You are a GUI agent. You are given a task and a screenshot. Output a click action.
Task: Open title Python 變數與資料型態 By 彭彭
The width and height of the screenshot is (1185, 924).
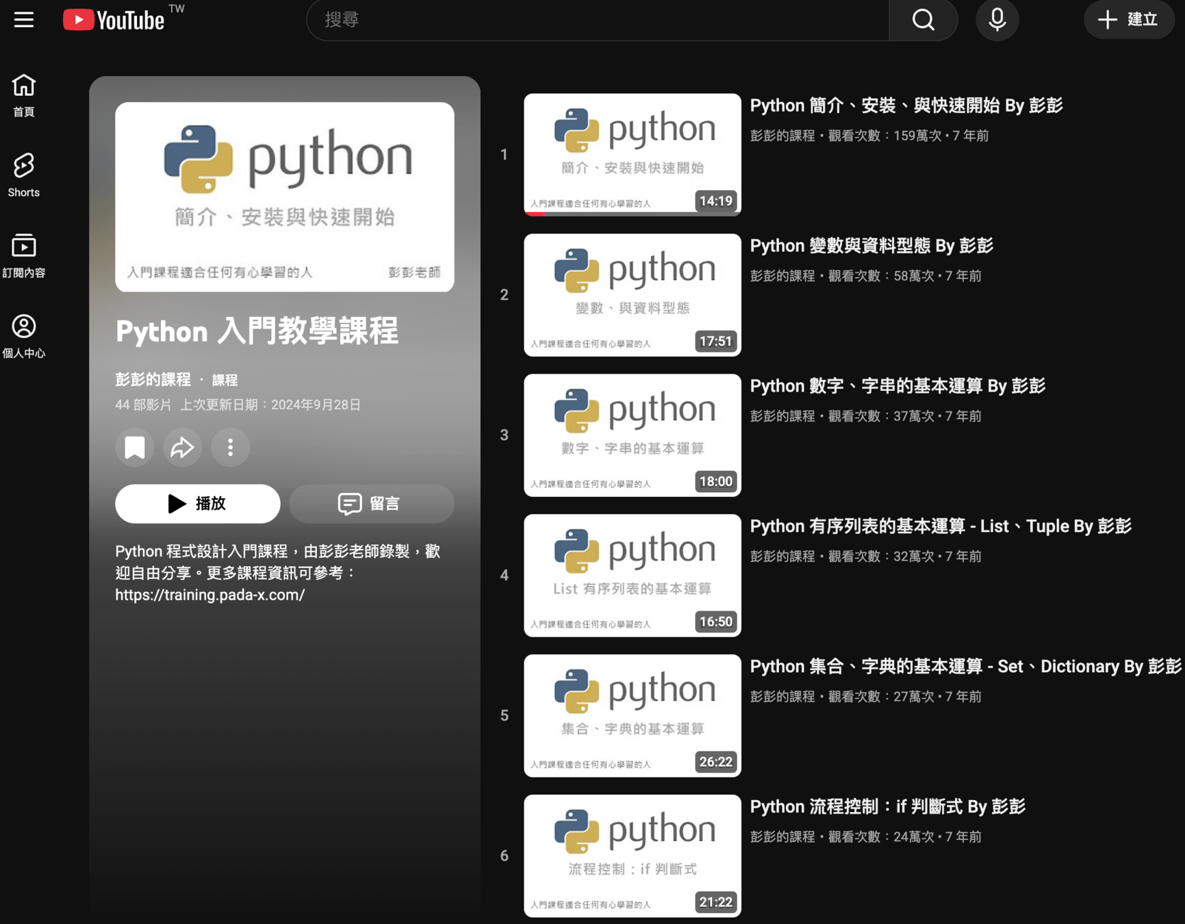pos(871,246)
